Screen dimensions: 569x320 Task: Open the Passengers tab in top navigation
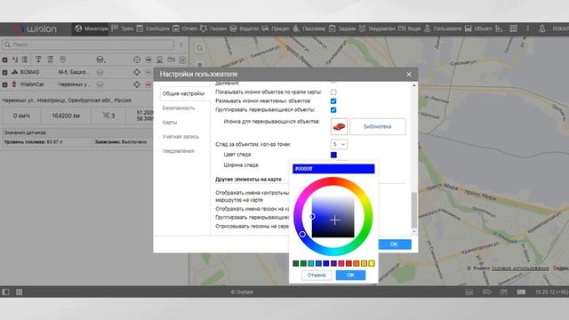tap(309, 28)
